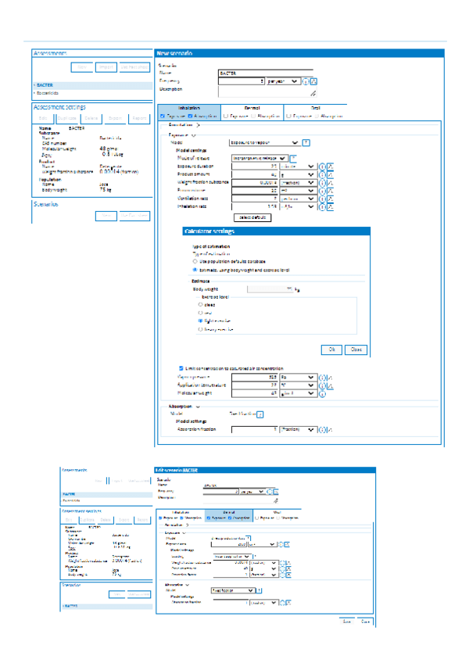
Task: Select BACTER in the Assessment list
Action: (x=46, y=84)
